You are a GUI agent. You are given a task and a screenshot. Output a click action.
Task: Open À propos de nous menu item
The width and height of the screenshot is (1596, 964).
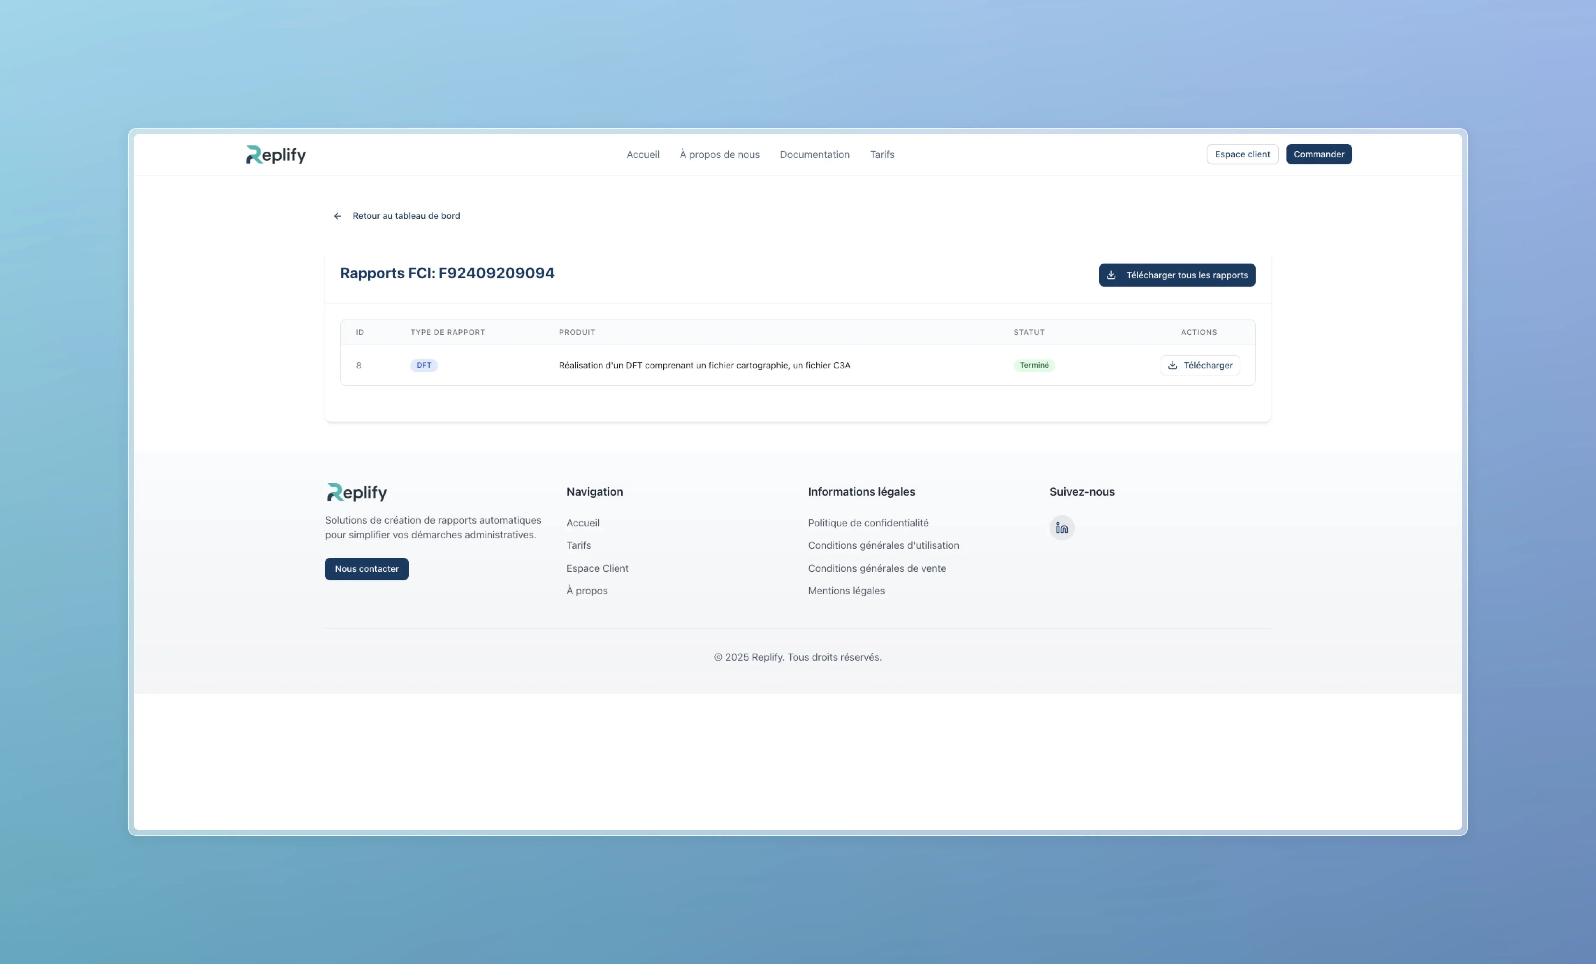coord(719,155)
